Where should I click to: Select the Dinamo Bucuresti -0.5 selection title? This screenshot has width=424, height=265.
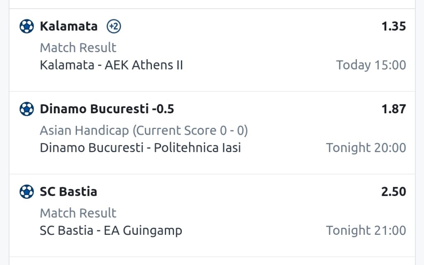coord(107,109)
